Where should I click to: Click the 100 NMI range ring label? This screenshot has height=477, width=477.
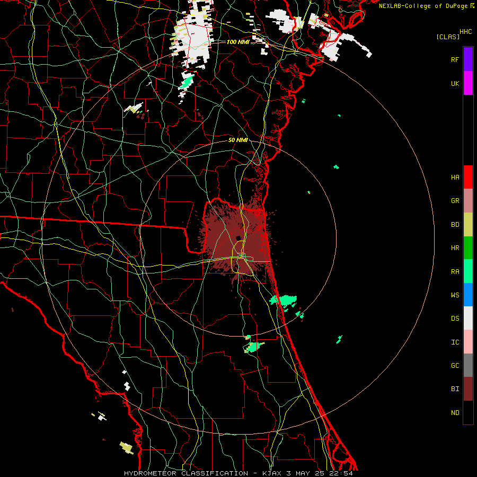pos(238,42)
